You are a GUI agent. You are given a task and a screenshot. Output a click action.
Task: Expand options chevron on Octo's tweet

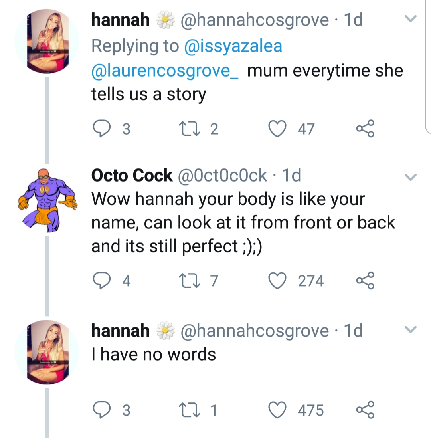click(410, 176)
